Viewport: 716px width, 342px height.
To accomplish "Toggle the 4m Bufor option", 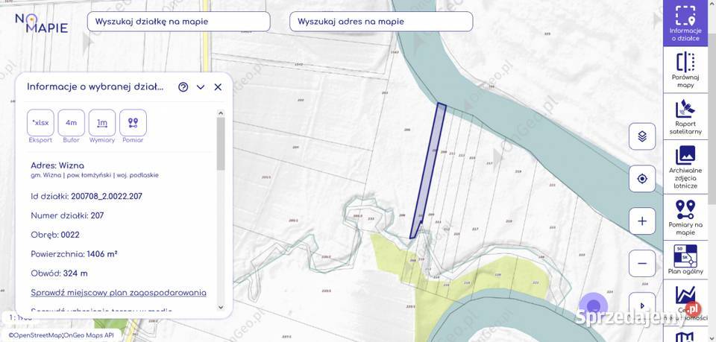I will [x=72, y=123].
